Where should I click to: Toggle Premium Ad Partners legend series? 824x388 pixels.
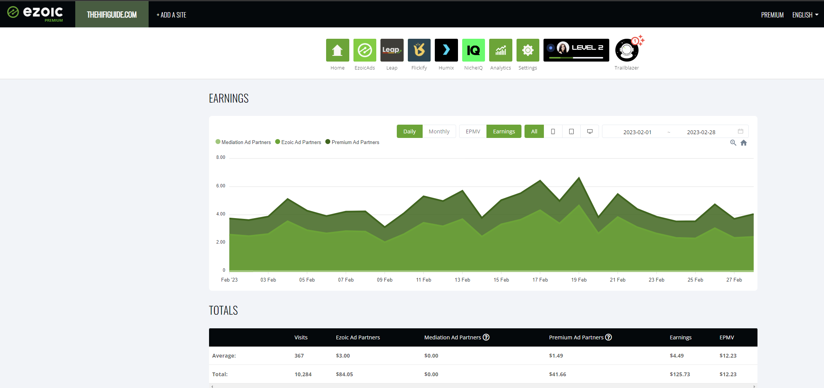[352, 142]
